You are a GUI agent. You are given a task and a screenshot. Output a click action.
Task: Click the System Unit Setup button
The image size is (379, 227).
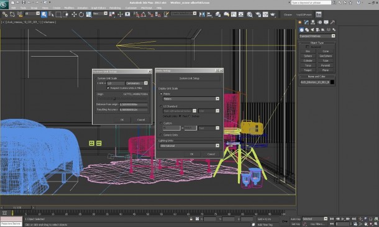click(189, 78)
